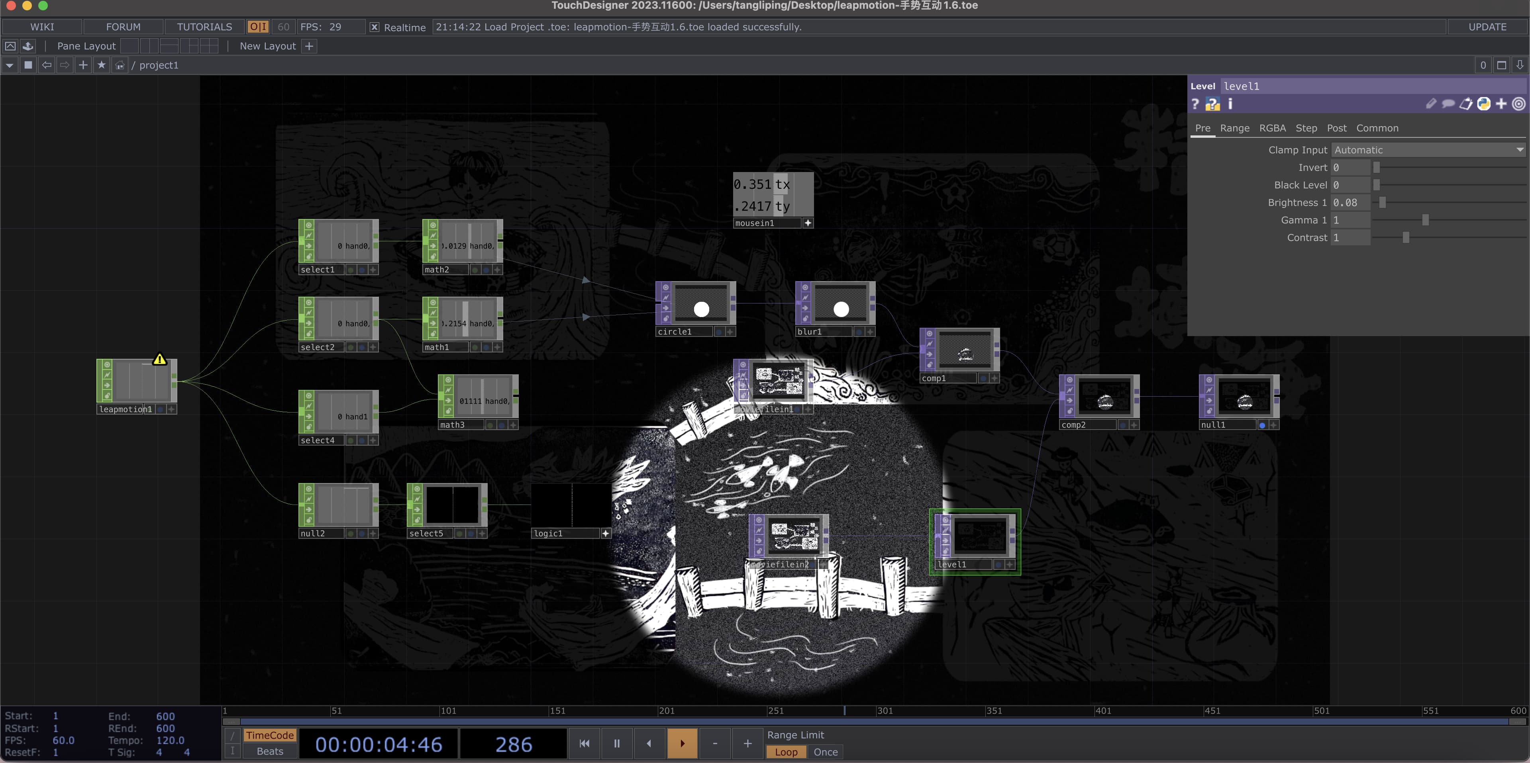Click the plus icon on logic1 node

605,533
